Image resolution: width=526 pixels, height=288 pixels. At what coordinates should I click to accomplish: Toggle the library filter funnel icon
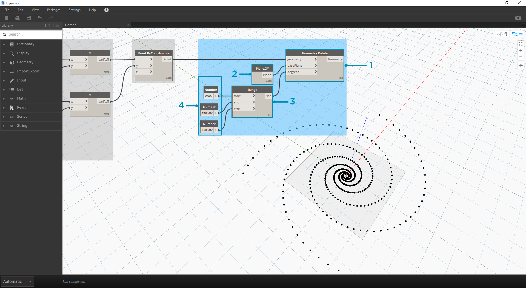(49, 25)
